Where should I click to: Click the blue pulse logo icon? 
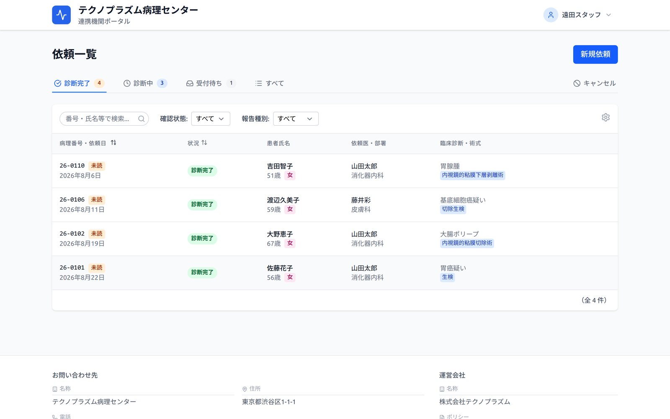coord(62,15)
